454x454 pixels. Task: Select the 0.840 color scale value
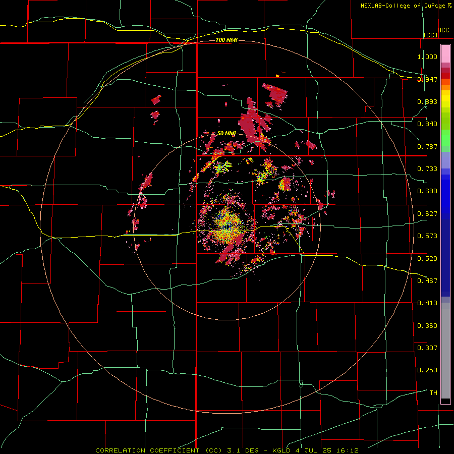tap(427, 124)
